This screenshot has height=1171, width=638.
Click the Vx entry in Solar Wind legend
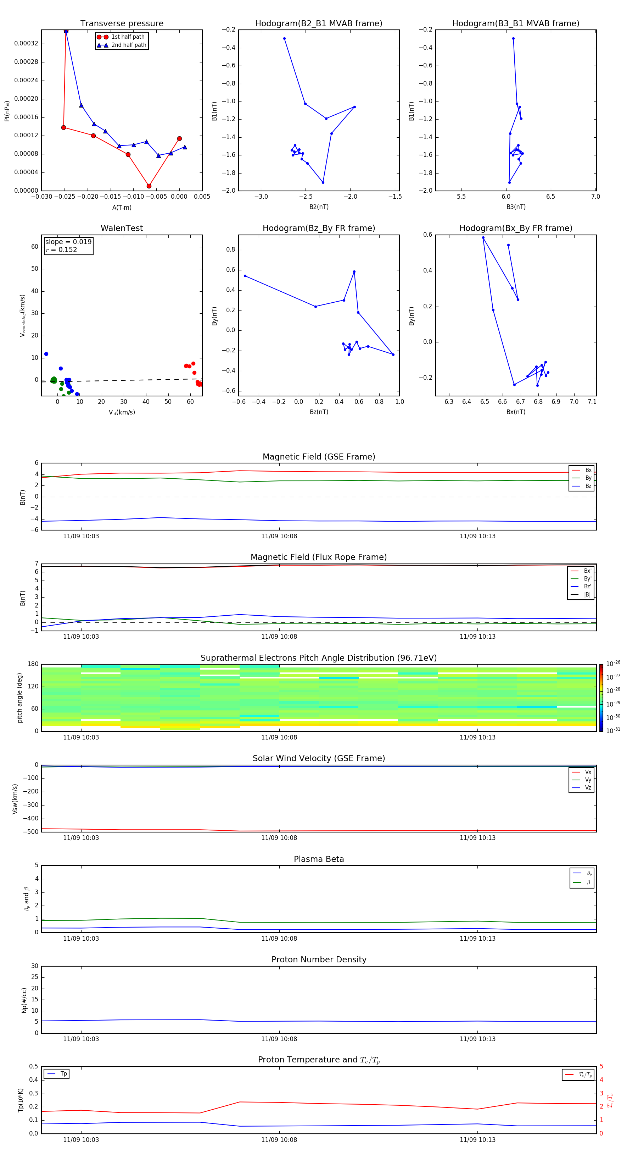click(x=582, y=772)
